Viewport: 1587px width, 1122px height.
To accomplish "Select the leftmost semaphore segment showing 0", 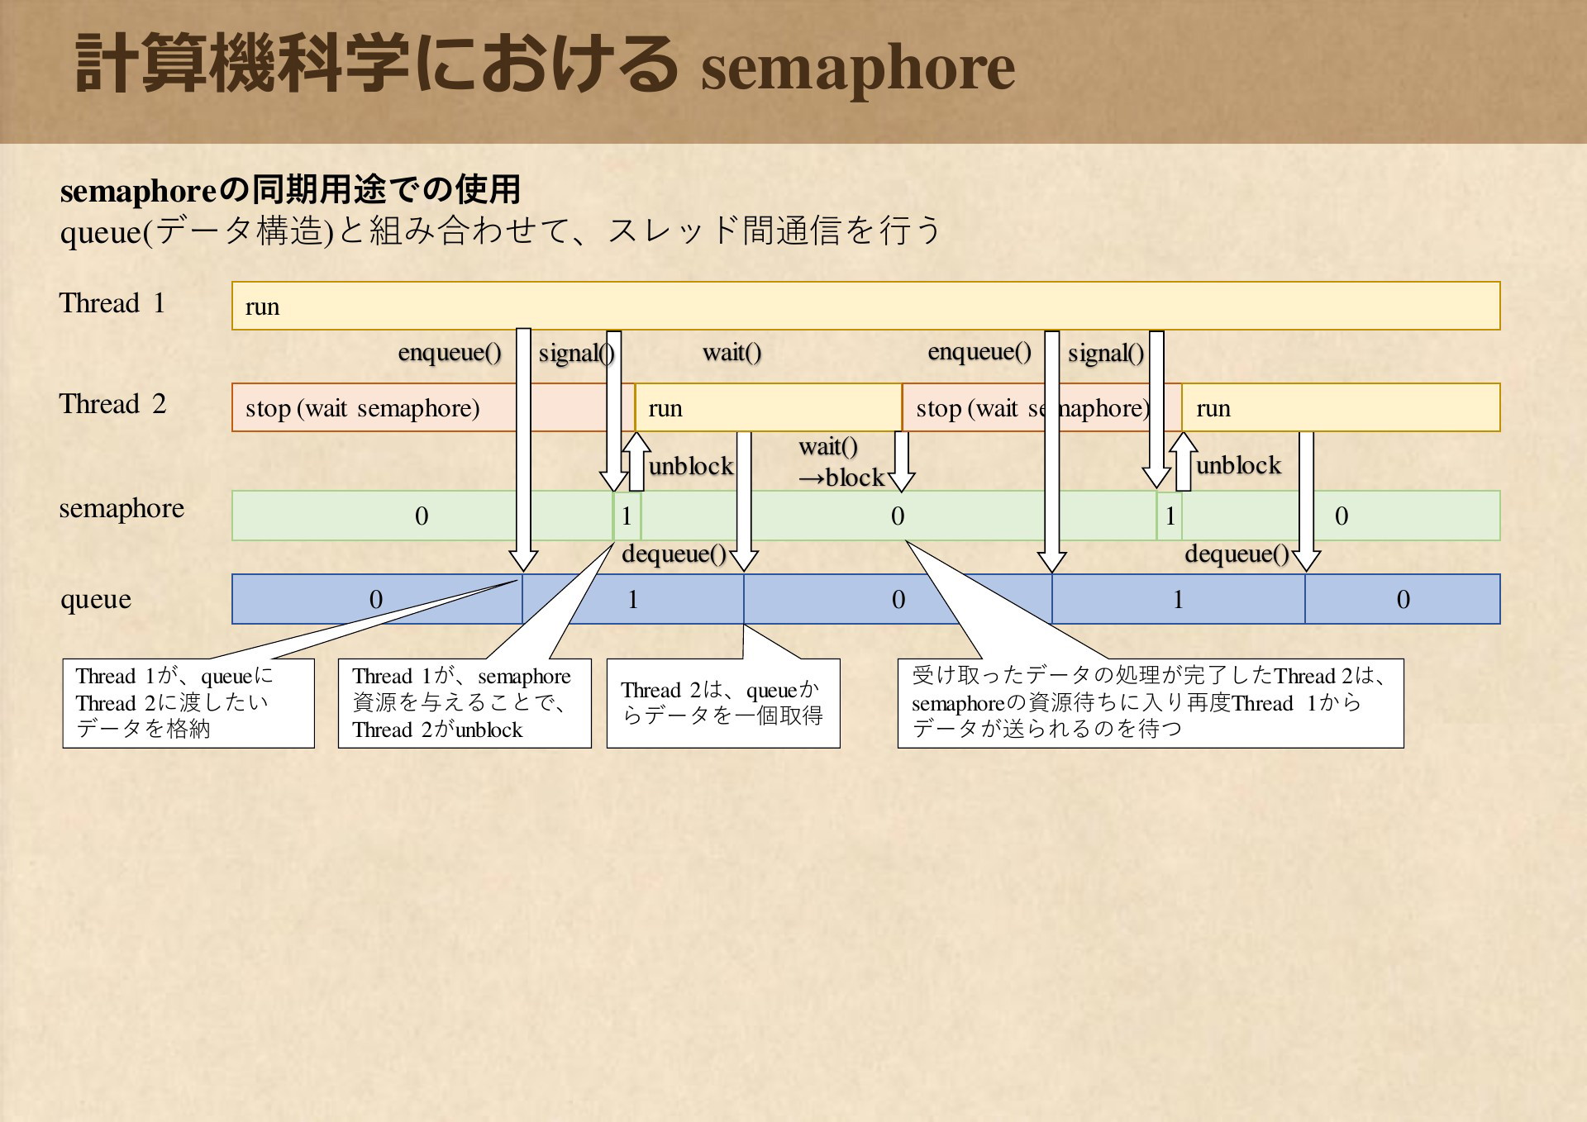I will (422, 516).
